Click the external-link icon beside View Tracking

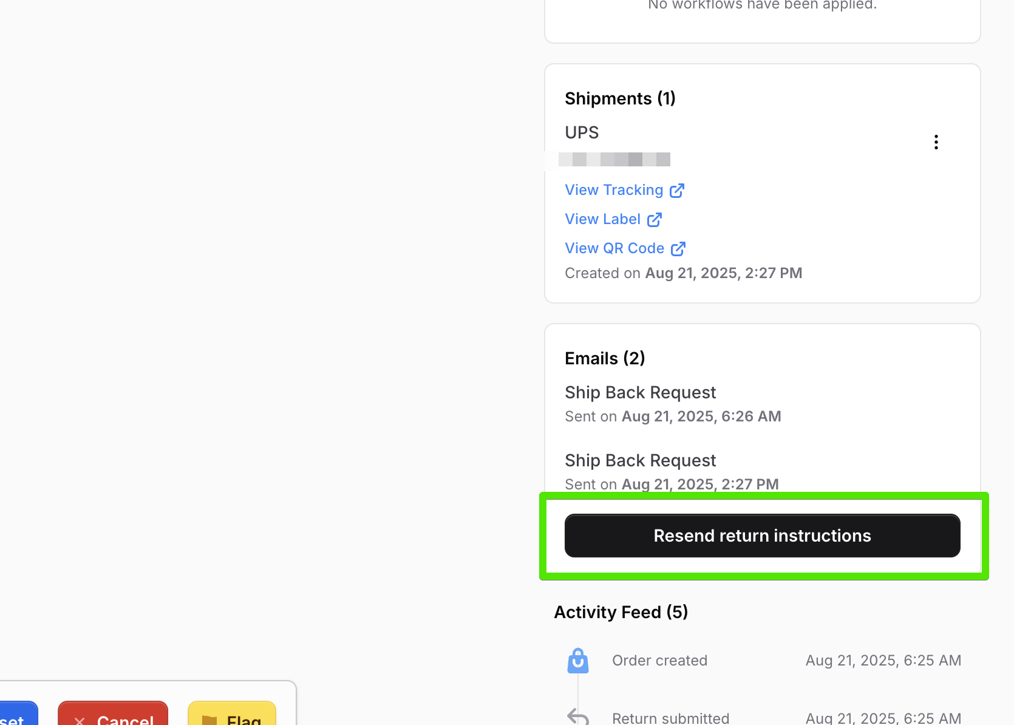click(677, 191)
